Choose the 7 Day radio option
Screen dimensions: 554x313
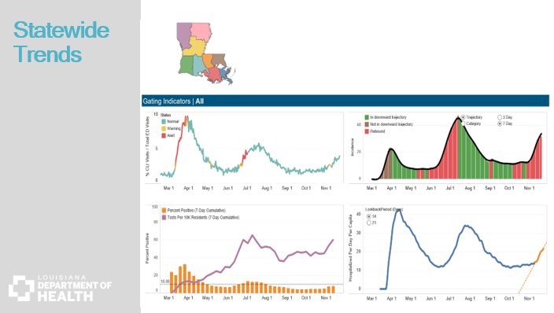coord(500,123)
